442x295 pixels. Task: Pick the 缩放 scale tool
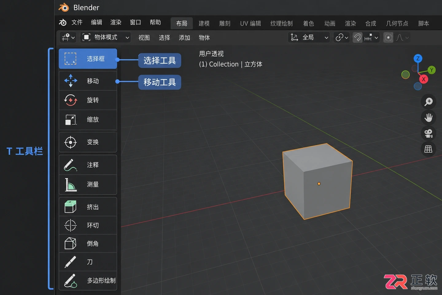tap(88, 120)
